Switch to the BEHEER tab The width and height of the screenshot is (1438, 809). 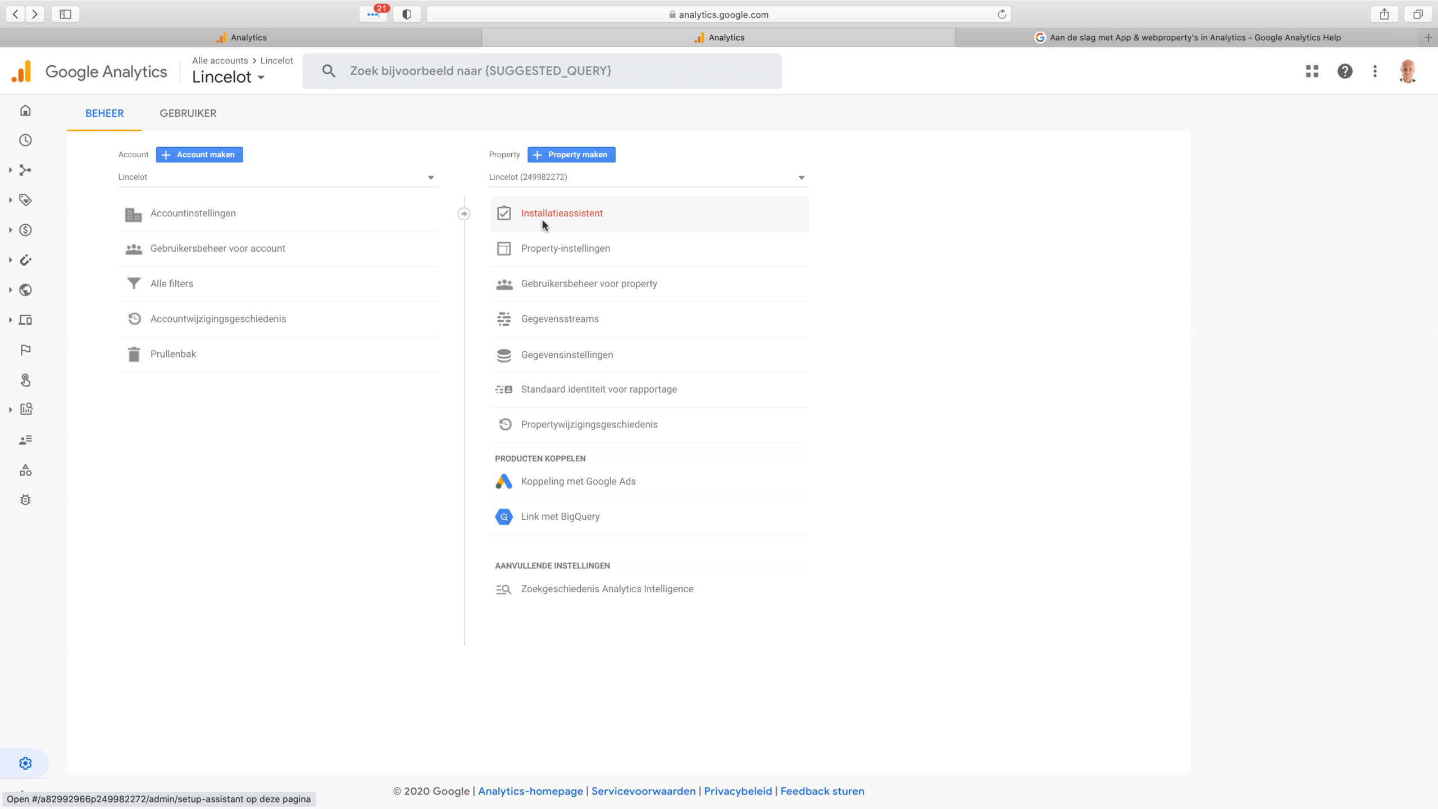click(x=104, y=113)
